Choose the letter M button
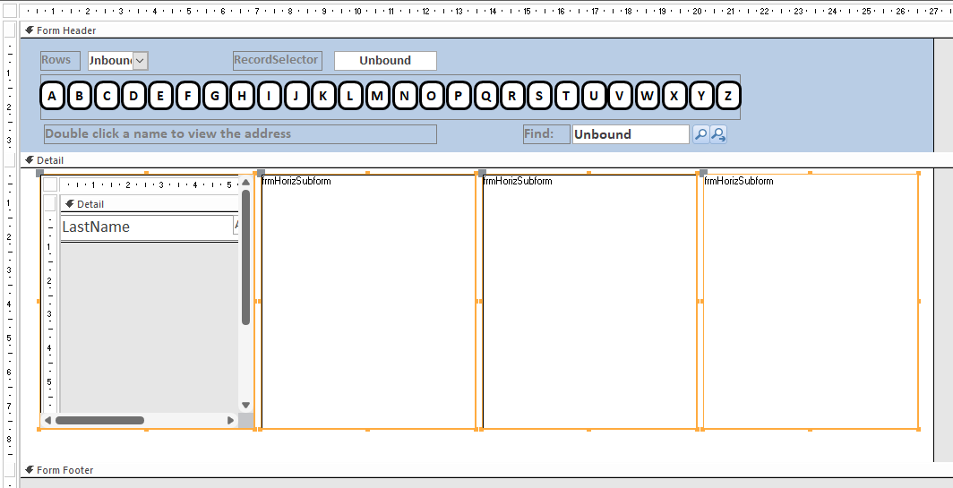This screenshot has width=953, height=488. click(x=377, y=96)
